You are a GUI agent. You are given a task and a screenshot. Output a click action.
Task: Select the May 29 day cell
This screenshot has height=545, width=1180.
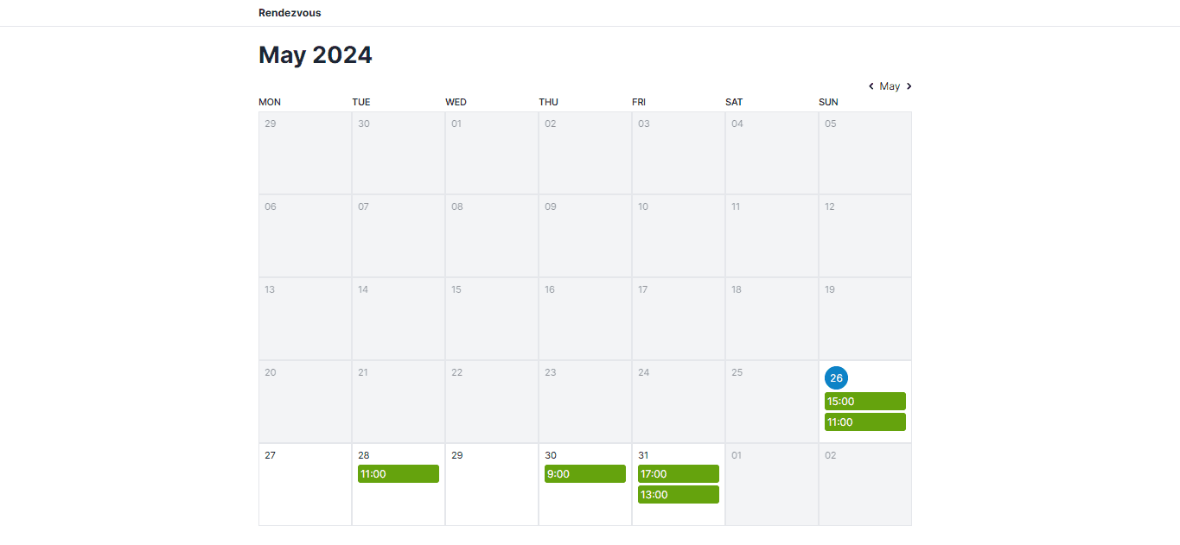point(492,485)
